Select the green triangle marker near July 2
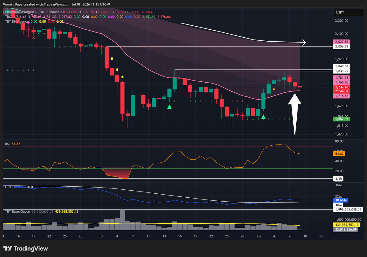 click(263, 117)
